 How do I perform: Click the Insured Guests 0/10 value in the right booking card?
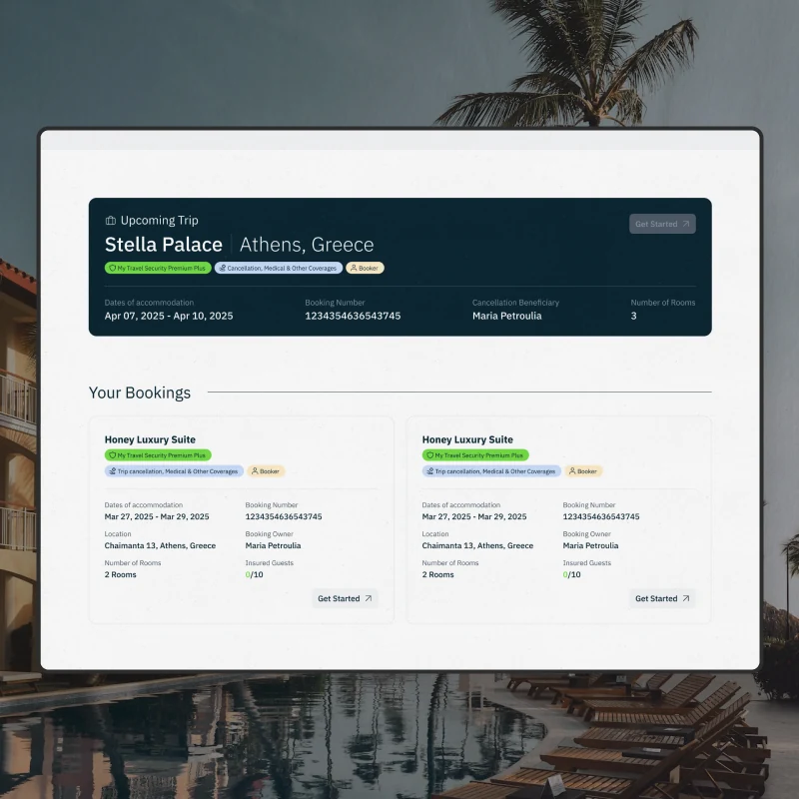click(571, 575)
